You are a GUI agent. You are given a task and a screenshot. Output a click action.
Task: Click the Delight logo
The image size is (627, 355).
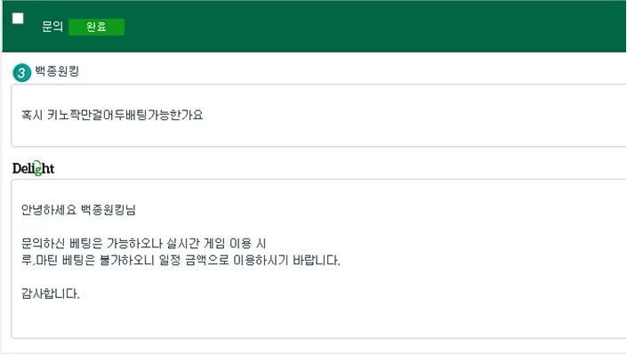pos(33,168)
